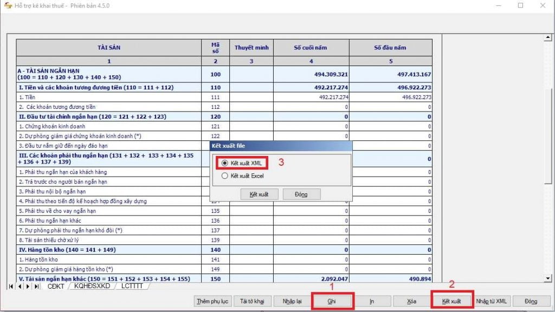The height and width of the screenshot is (312, 555).
Task: Click the bottom toolbar Đóng button
Action: click(531, 301)
